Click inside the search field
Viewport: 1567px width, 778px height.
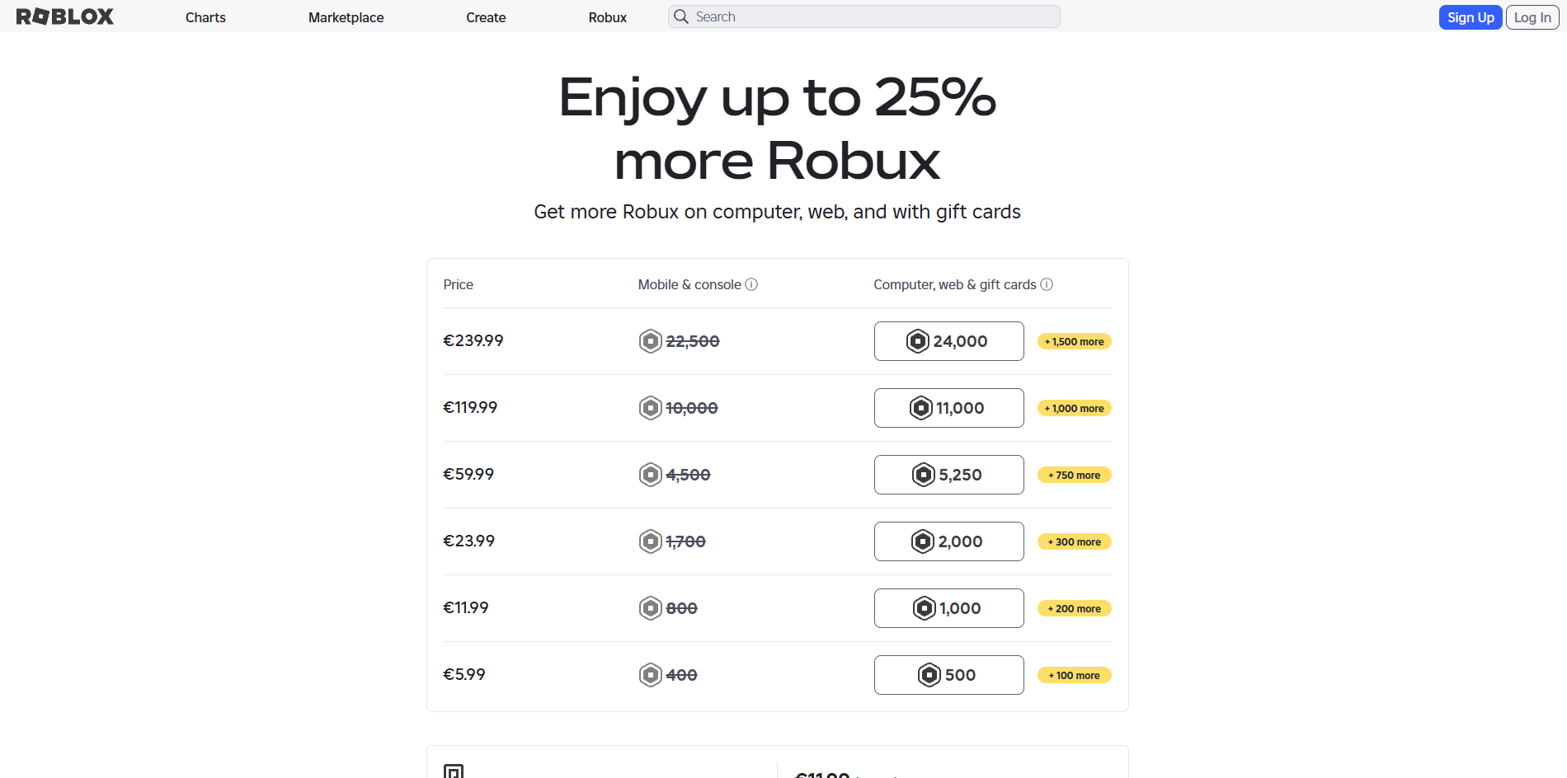pyautogui.click(x=862, y=16)
